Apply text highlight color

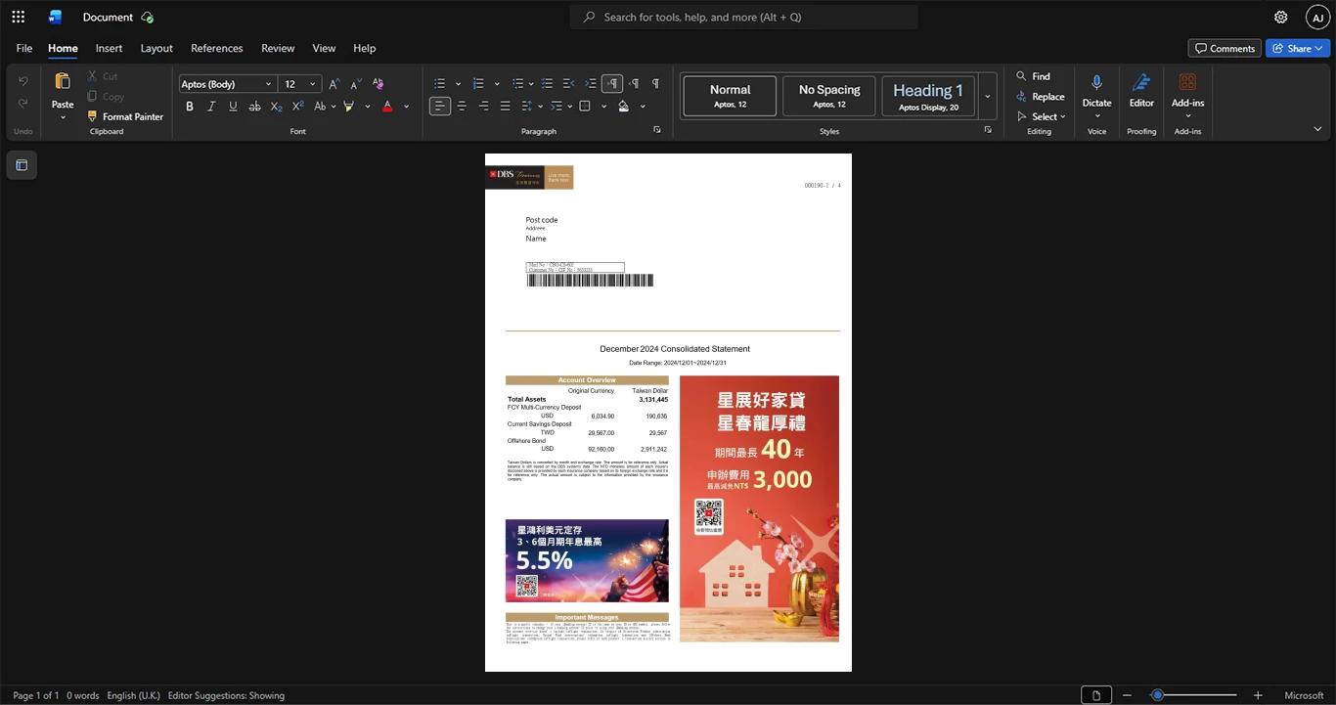pos(348,106)
